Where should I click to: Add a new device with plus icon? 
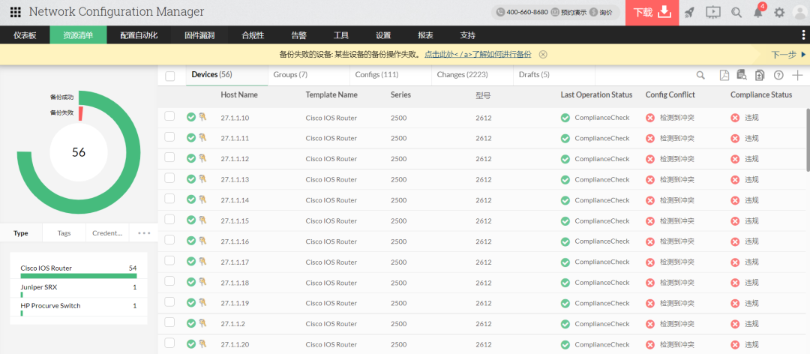[797, 76]
